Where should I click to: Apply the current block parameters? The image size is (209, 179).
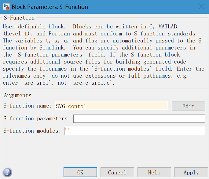pos(191,173)
